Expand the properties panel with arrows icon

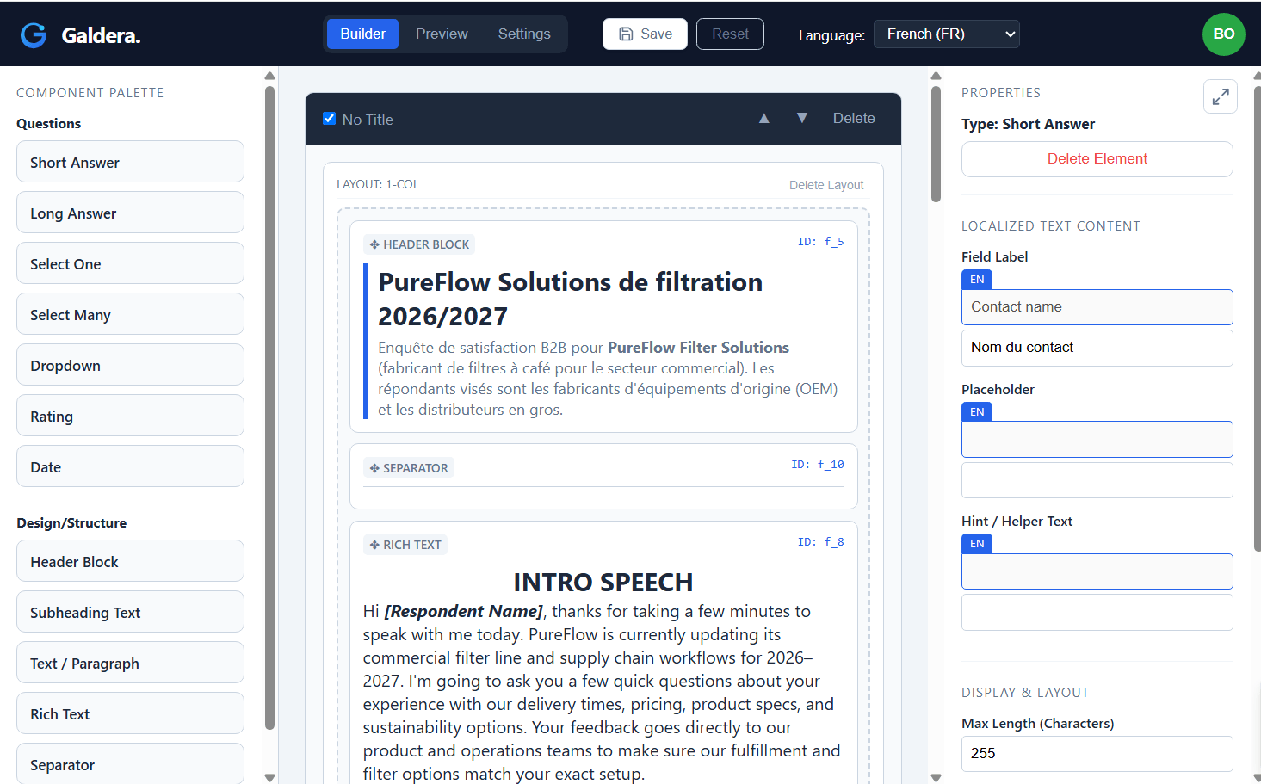pyautogui.click(x=1220, y=96)
